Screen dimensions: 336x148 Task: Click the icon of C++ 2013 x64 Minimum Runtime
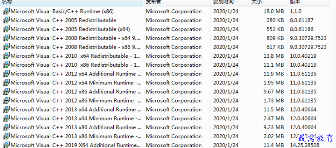6,118
